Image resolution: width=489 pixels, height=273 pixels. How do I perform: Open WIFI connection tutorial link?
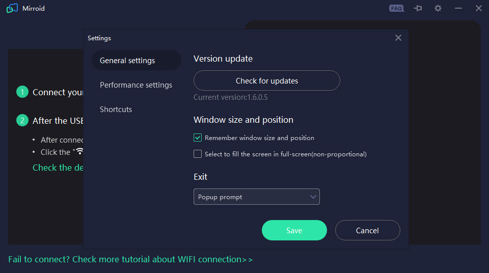(130, 259)
